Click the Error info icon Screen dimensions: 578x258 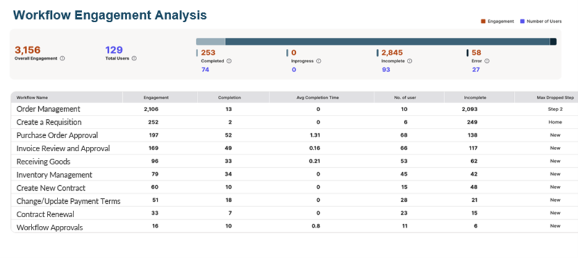click(487, 61)
